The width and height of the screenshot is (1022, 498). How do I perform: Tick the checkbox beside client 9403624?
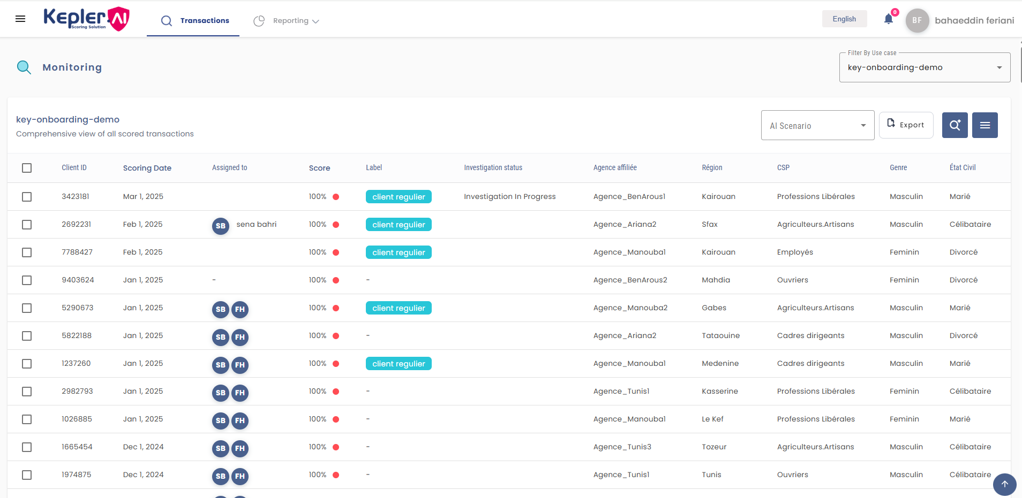click(27, 280)
